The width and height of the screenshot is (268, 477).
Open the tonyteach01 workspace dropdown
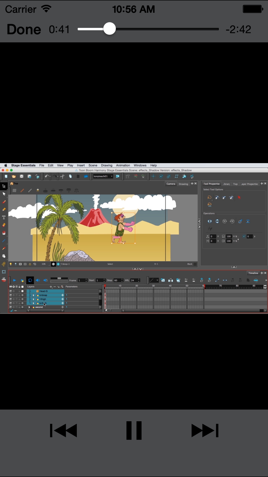pyautogui.click(x=103, y=176)
